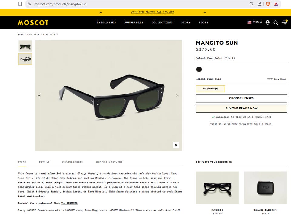Select the Black color swatch
The width and height of the screenshot is (291, 215).
[x=199, y=69]
